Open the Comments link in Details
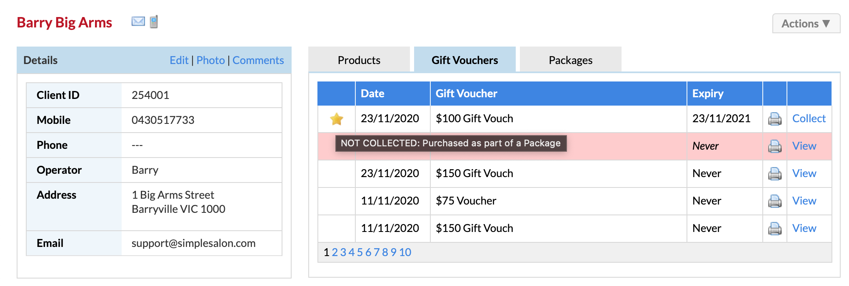 pos(258,60)
